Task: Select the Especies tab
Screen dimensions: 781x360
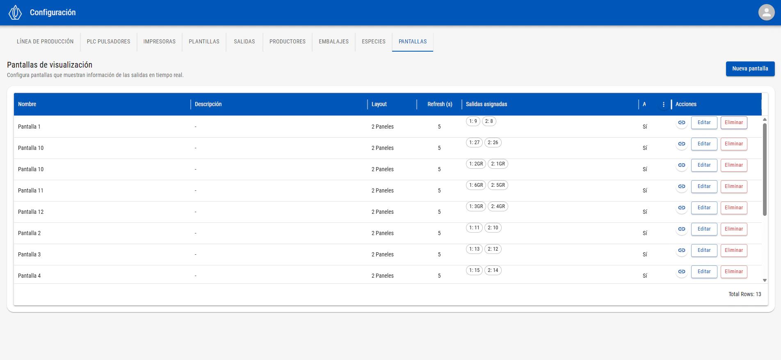Action: [x=374, y=41]
